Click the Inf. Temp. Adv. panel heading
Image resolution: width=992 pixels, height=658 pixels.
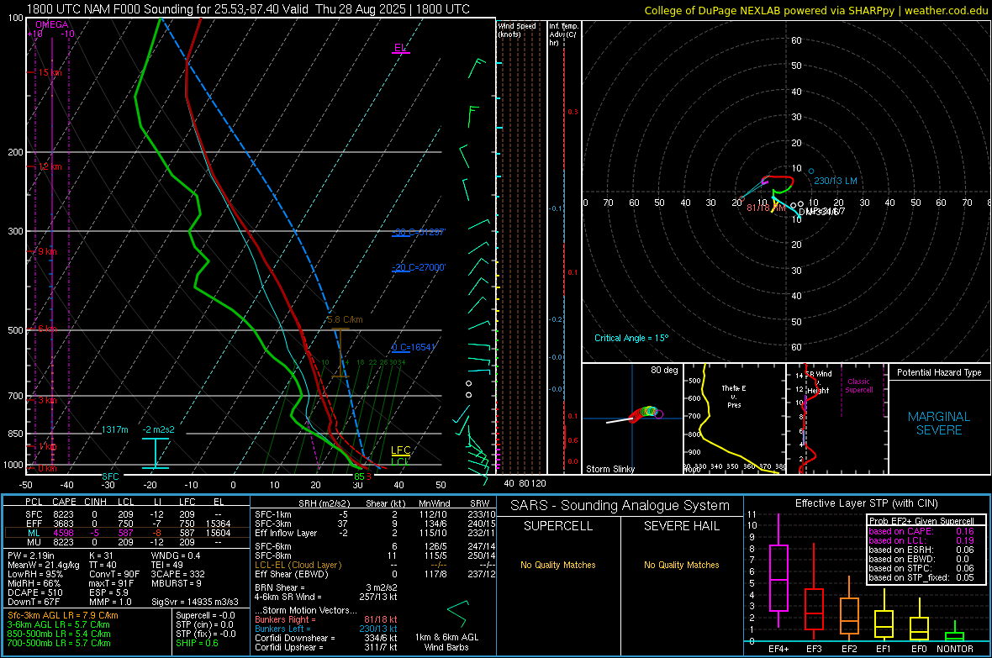pyautogui.click(x=563, y=34)
